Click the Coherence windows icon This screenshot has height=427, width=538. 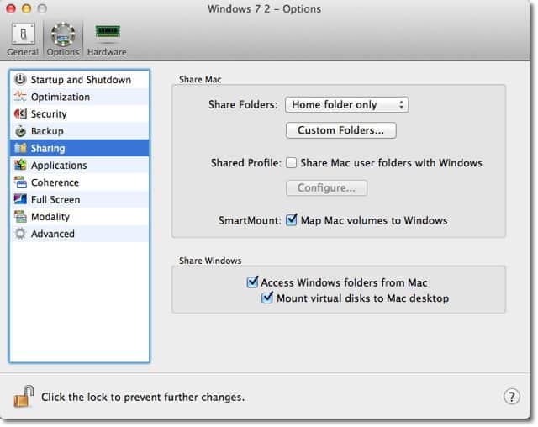click(x=20, y=182)
